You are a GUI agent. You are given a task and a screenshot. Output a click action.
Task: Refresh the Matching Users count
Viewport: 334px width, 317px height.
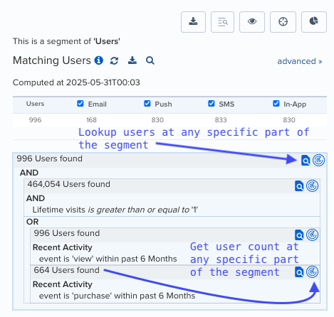click(x=114, y=60)
